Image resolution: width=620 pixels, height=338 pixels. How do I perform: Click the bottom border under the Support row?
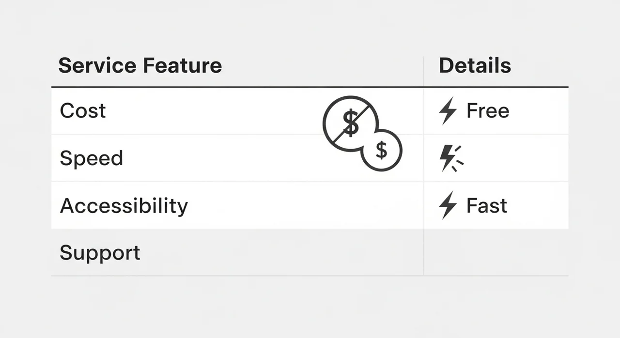click(310, 276)
